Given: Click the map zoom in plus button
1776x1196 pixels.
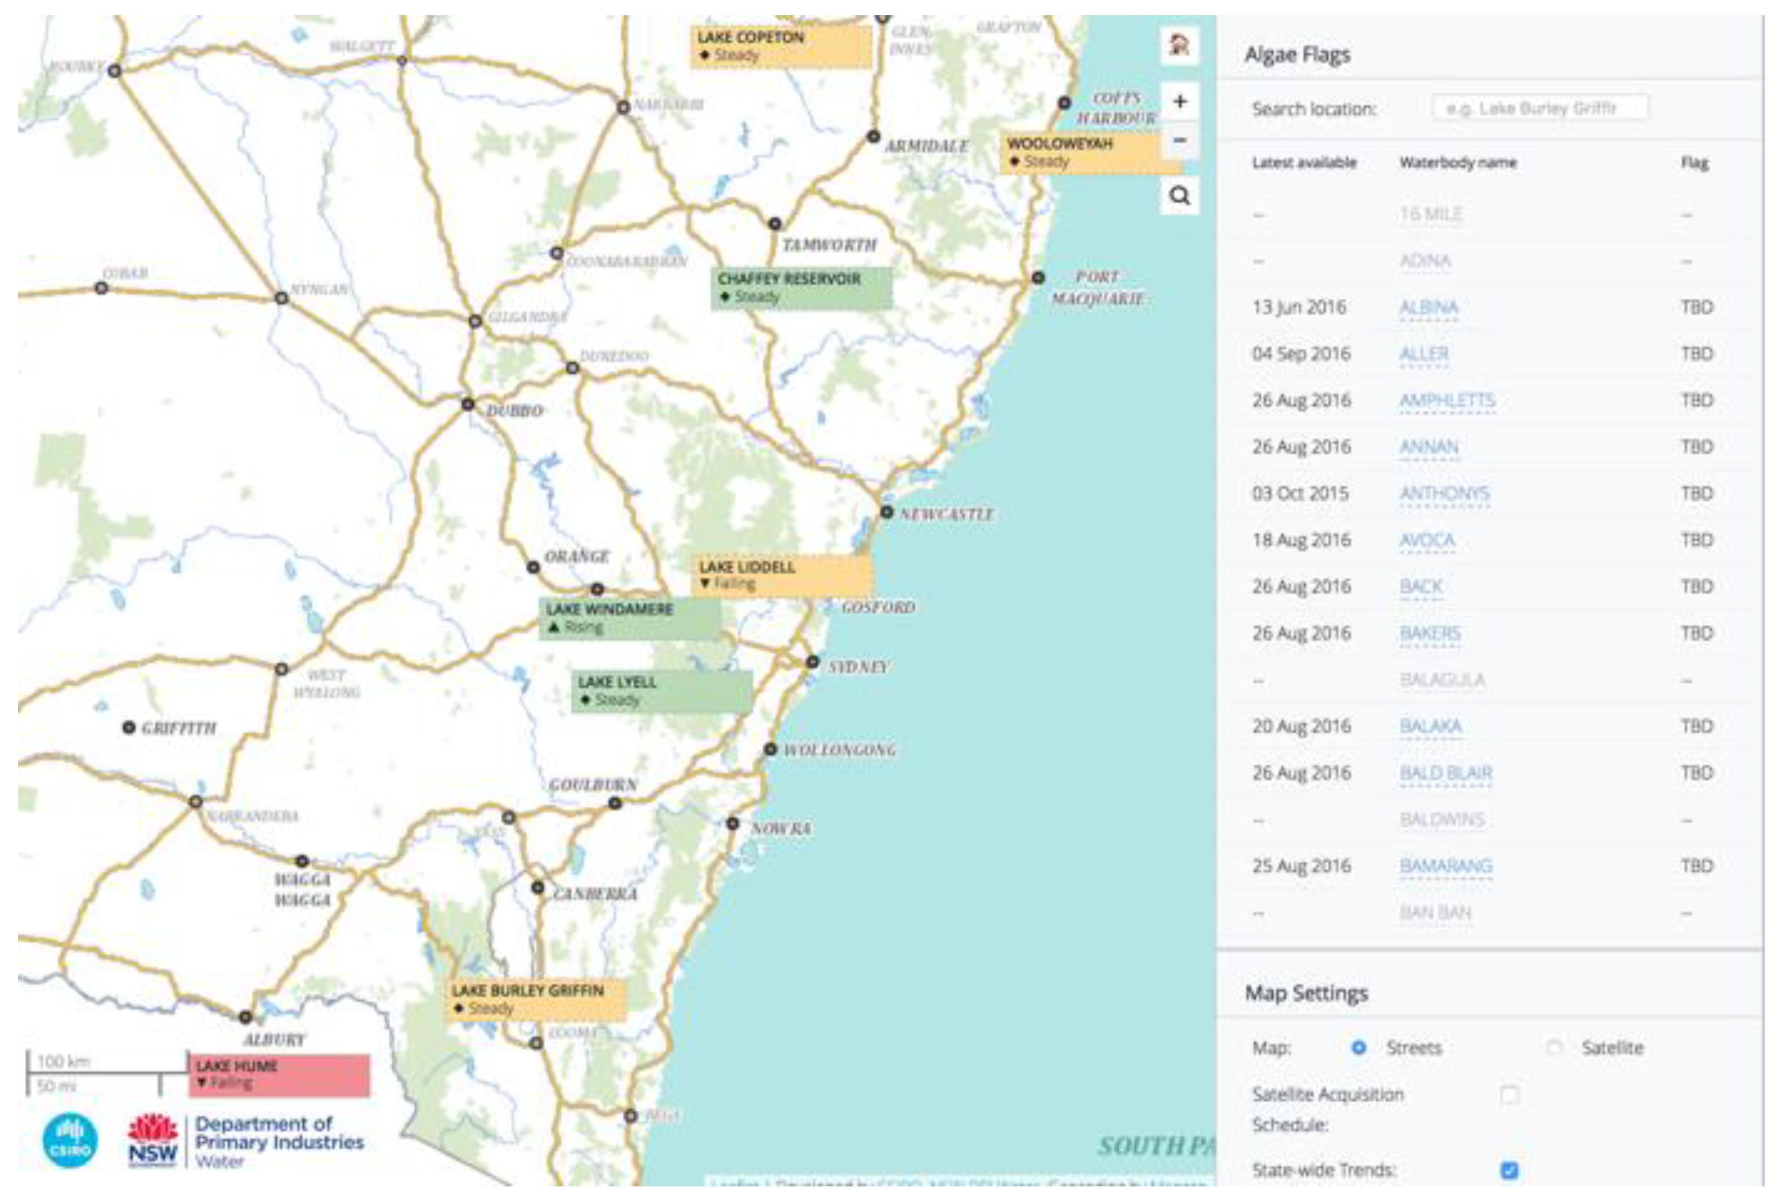Looking at the screenshot, I should tap(1179, 102).
